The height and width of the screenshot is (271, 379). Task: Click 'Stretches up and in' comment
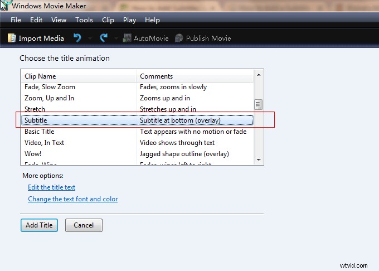tap(168, 109)
